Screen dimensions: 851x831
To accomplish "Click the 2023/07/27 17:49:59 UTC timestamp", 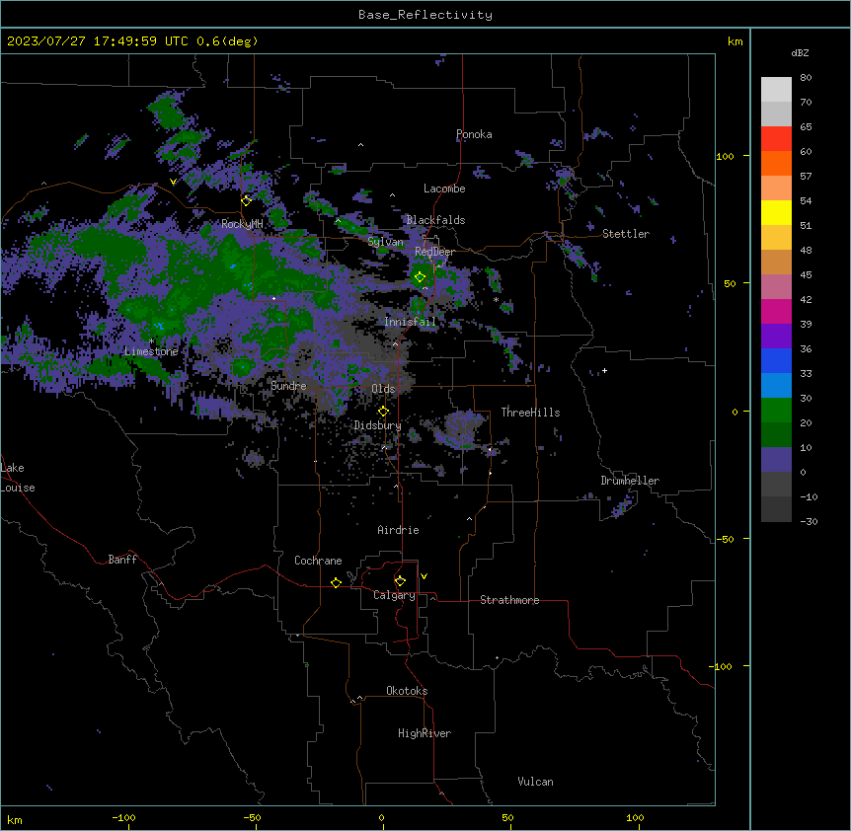I will pyautogui.click(x=98, y=41).
